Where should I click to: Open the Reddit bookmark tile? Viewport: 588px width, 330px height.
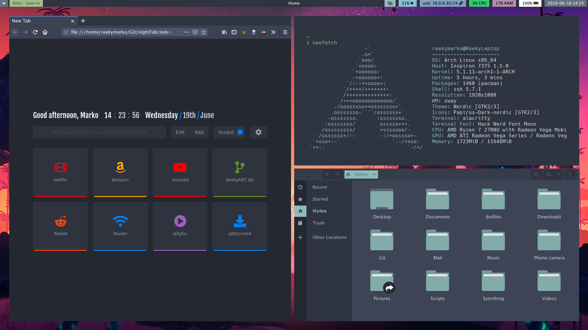pos(60,226)
